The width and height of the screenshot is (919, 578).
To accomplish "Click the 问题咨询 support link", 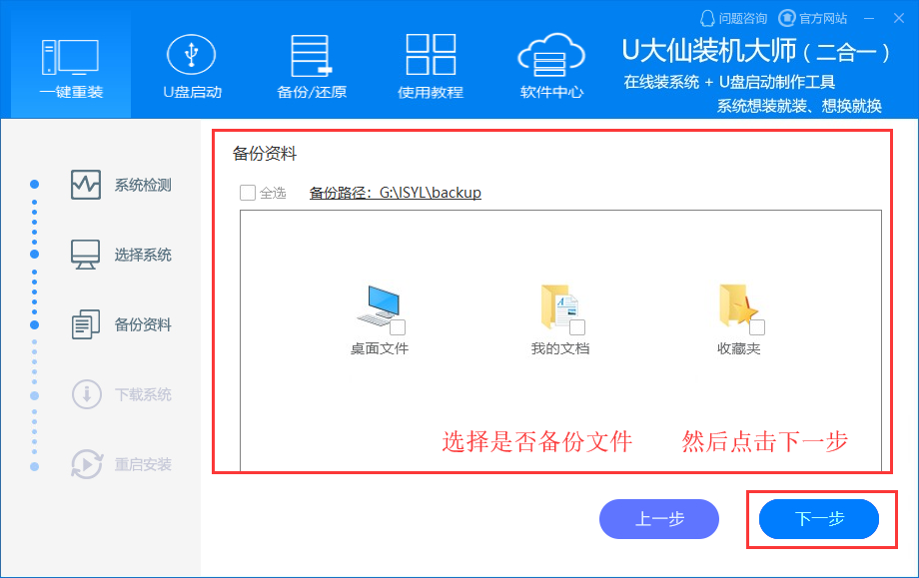I will tap(733, 18).
